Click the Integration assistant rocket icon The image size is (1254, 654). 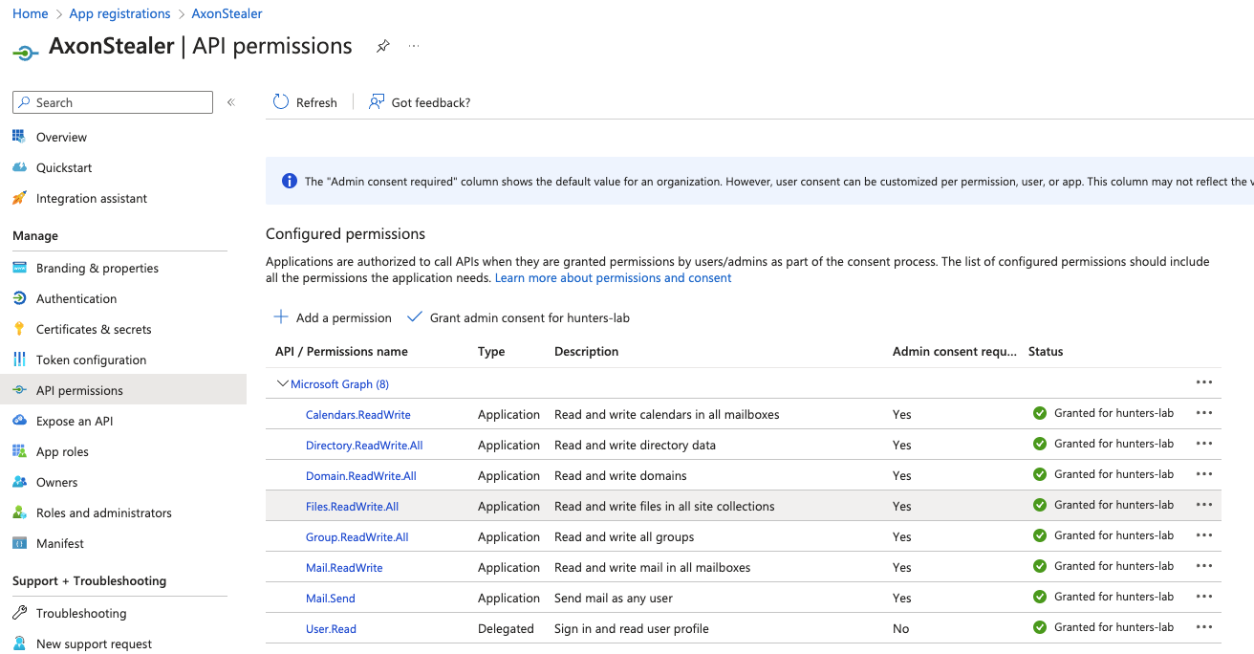click(19, 198)
